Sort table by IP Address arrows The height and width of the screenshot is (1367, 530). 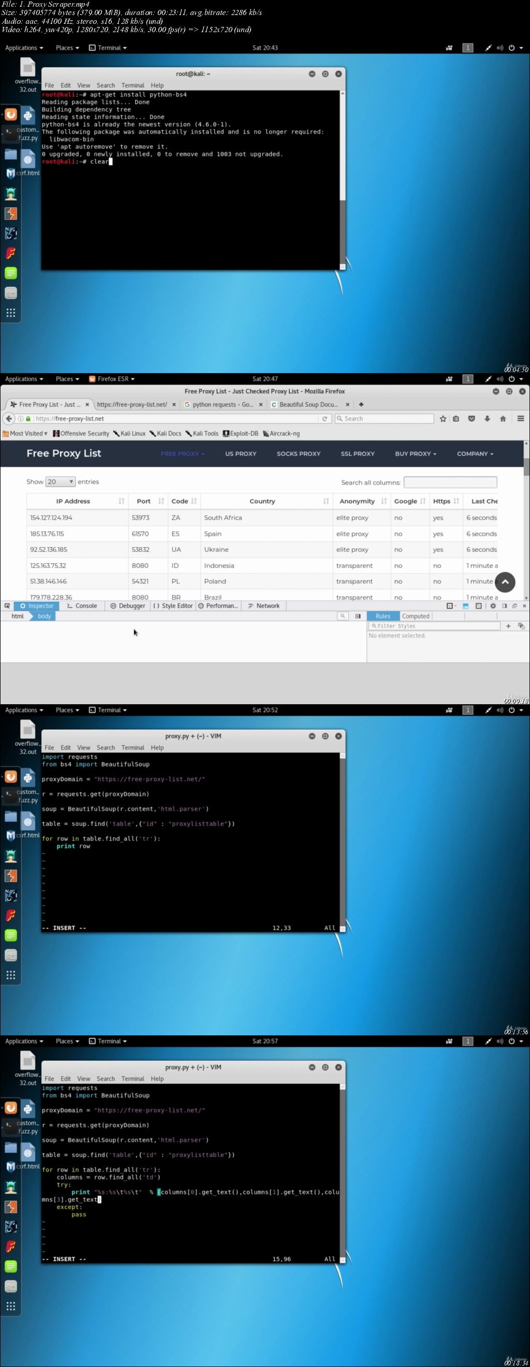(121, 501)
